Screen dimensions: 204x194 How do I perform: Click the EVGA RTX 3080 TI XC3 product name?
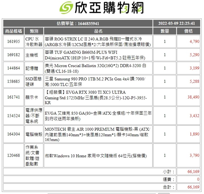pyautogui.click(x=96, y=97)
